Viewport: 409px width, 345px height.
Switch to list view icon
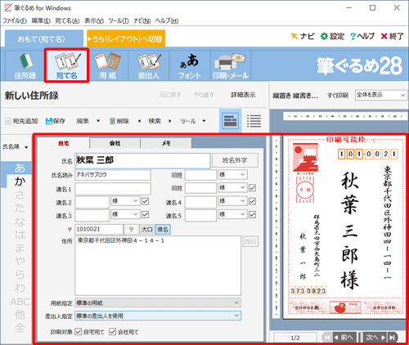(254, 121)
